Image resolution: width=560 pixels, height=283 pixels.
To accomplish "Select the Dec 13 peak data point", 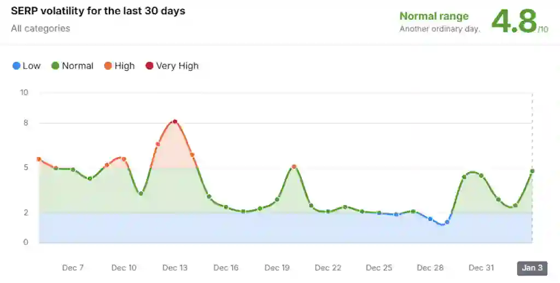I will click(x=174, y=122).
